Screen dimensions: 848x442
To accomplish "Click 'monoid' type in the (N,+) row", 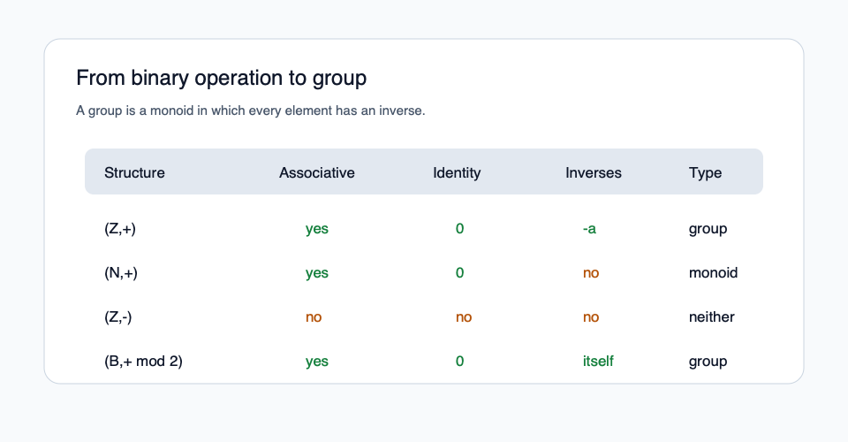I will [x=713, y=273].
